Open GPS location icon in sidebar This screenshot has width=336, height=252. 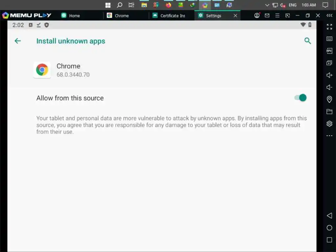click(x=329, y=99)
